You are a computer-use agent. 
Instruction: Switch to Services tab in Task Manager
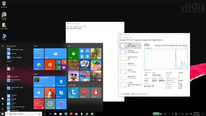pos(160,40)
